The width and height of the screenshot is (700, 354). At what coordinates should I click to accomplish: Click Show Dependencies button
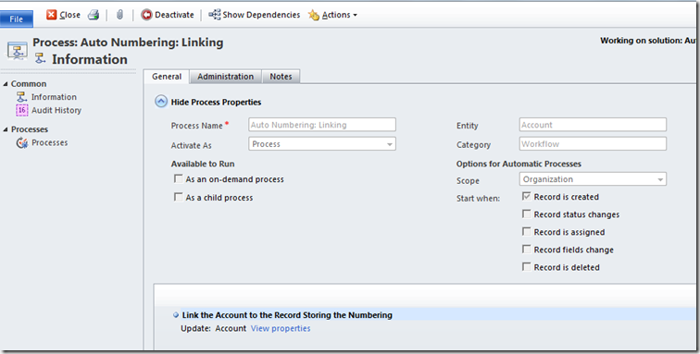[255, 15]
